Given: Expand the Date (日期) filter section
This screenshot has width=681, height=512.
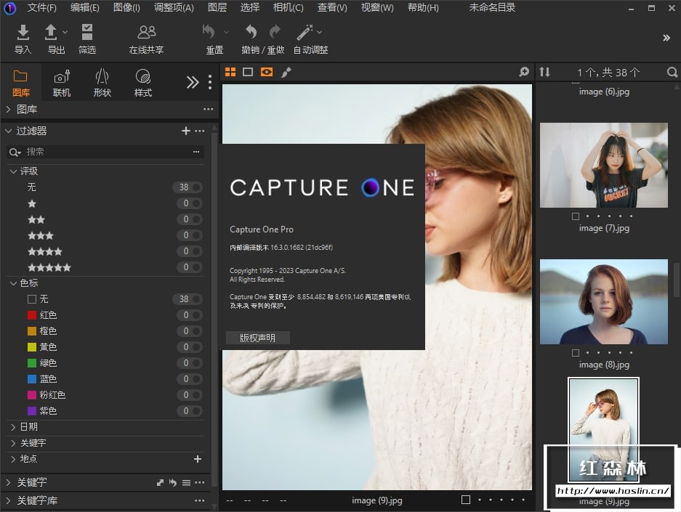Looking at the screenshot, I should coord(13,427).
